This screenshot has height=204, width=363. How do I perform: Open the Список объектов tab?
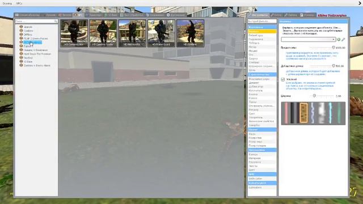pos(28,15)
